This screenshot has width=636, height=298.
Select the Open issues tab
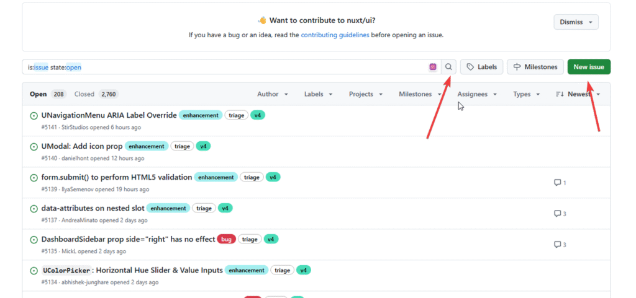pyautogui.click(x=47, y=94)
